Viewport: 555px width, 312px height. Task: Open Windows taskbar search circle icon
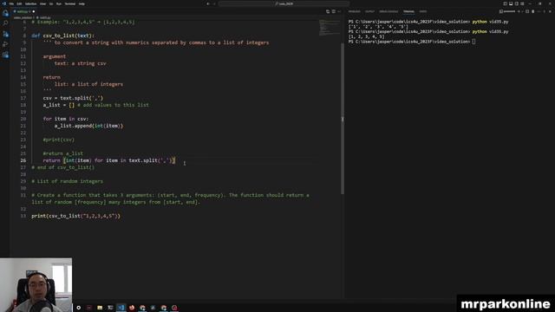(x=79, y=308)
